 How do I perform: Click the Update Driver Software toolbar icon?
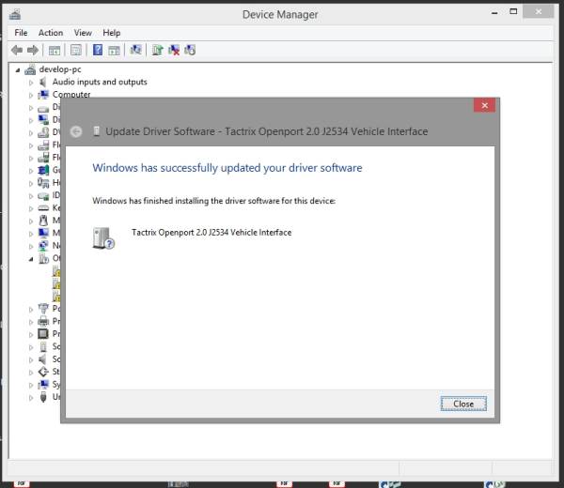point(157,50)
